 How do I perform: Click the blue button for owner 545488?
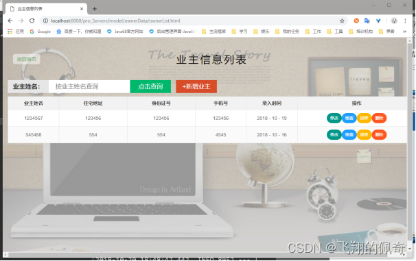pos(349,135)
